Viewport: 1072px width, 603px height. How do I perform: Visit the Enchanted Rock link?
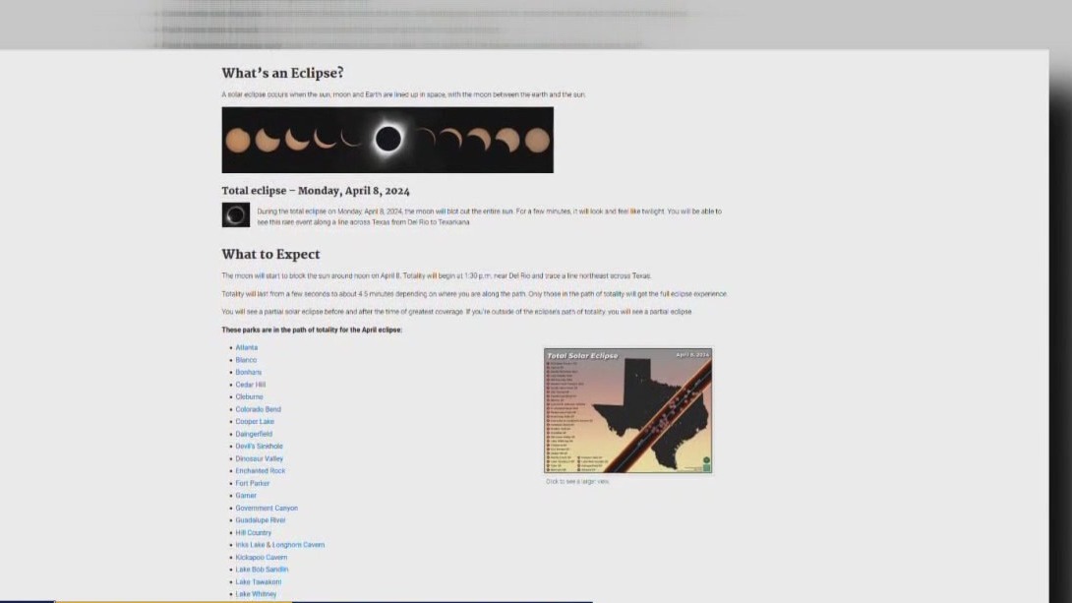pyautogui.click(x=260, y=470)
